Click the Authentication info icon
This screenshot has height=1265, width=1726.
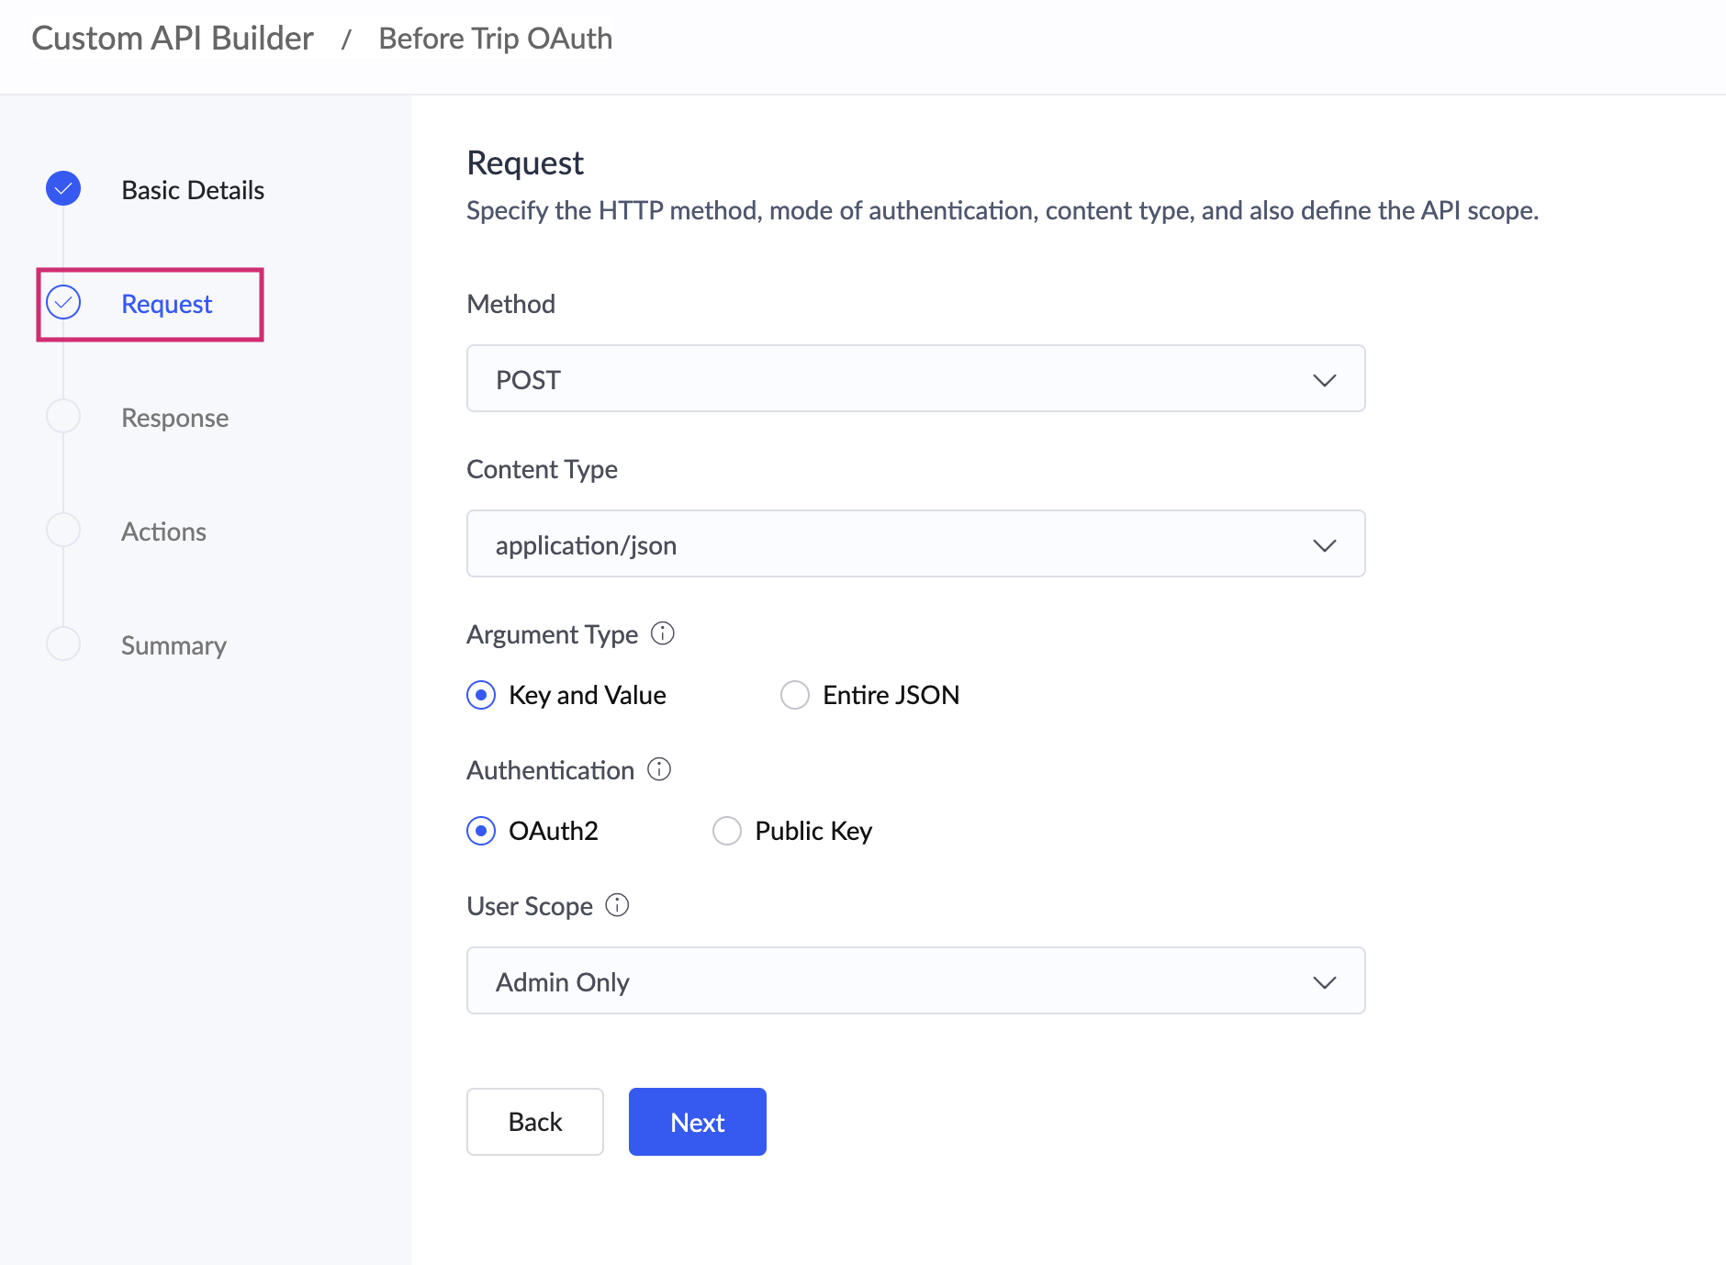[659, 769]
